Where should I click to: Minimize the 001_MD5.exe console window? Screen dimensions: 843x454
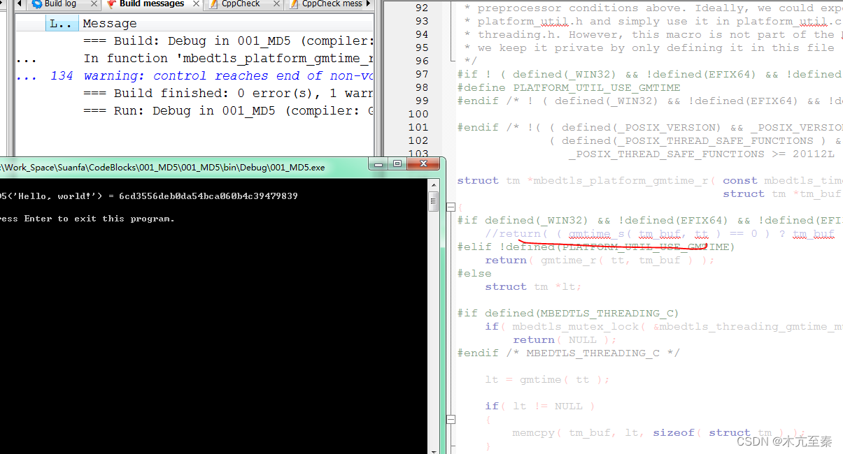pyautogui.click(x=378, y=164)
